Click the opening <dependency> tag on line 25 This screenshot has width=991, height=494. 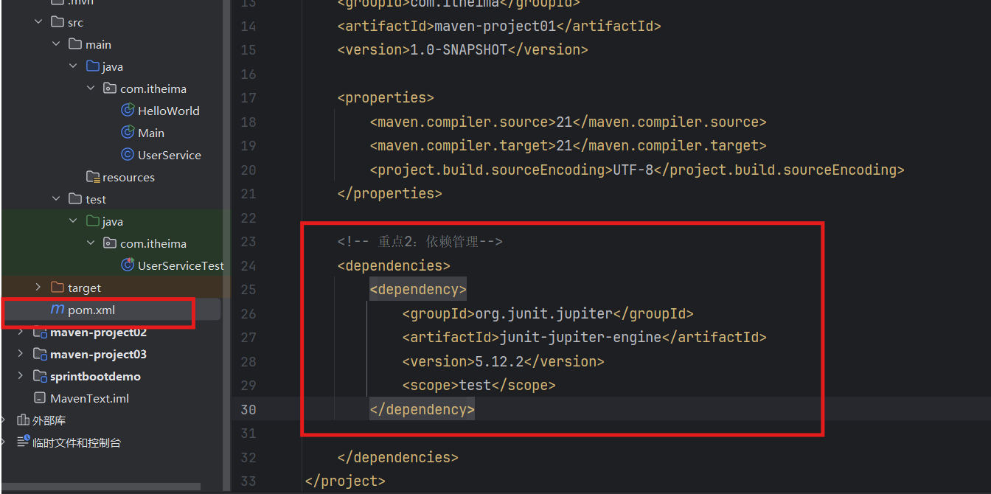(x=418, y=289)
